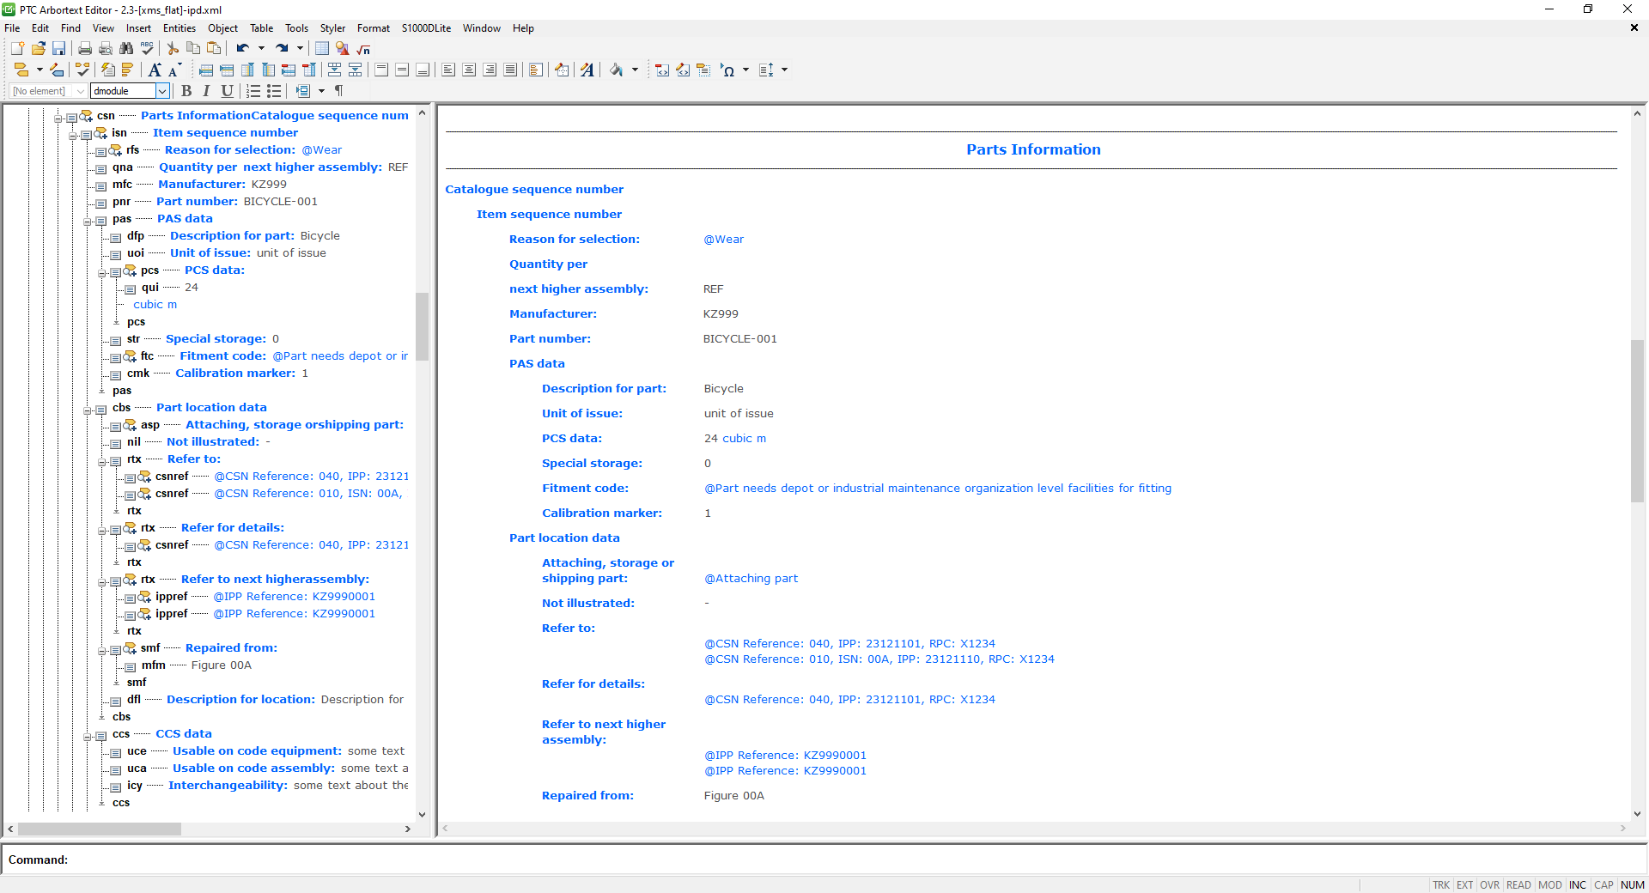1649x893 pixels.
Task: Toggle the numbered list formatting
Action: (253, 91)
